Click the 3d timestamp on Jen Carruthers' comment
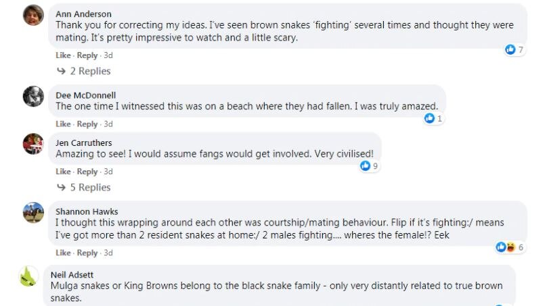Viewport: 547px width, 306px height. [108, 172]
